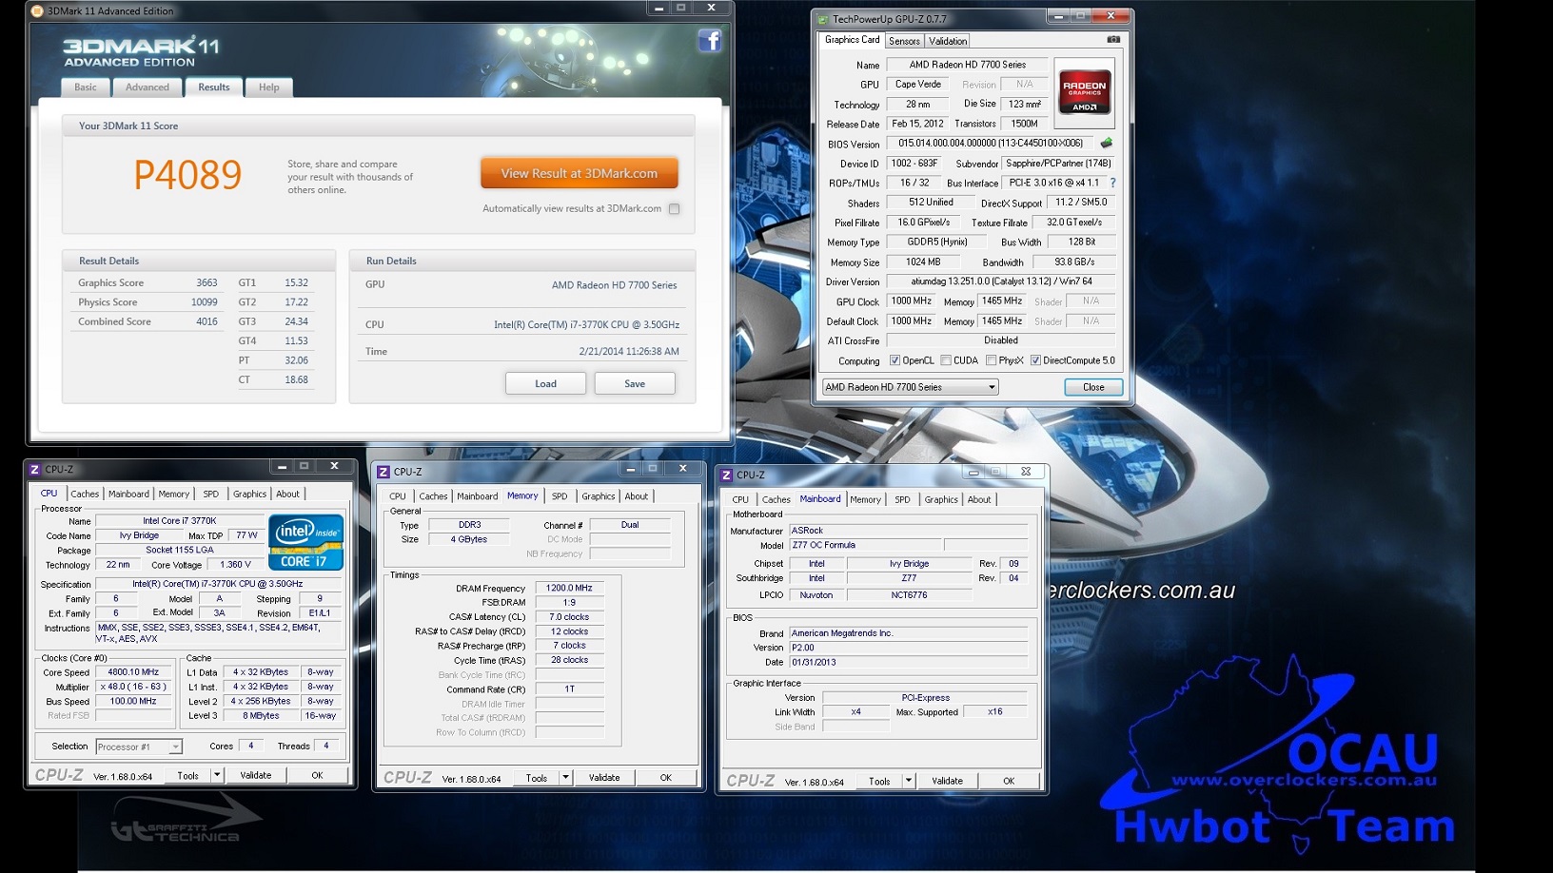Toggle the PhysX checkbox in GPU-Z
Image resolution: width=1553 pixels, height=873 pixels.
click(992, 360)
